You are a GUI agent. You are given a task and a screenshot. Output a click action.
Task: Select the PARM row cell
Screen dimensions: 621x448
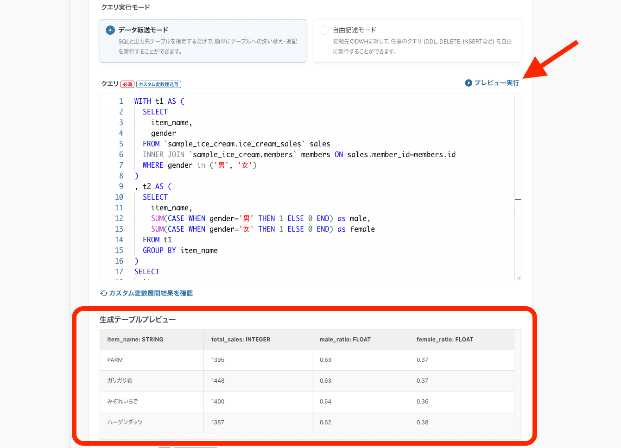[x=115, y=360]
